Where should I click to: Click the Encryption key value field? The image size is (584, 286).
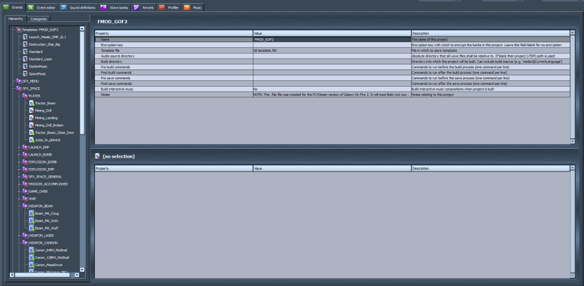pos(331,44)
